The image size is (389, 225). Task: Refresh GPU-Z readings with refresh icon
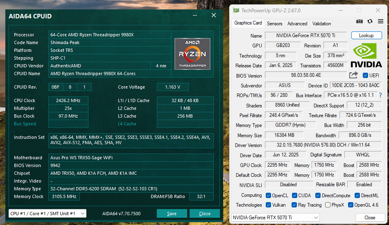[370, 21]
